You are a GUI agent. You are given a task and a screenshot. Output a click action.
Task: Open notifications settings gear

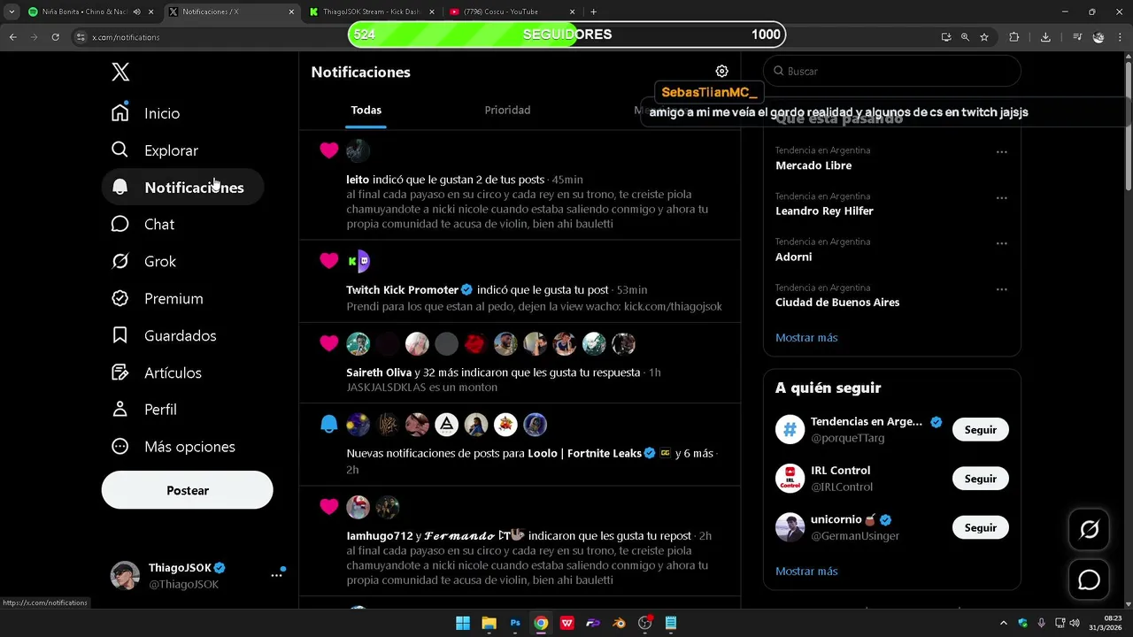[722, 72]
